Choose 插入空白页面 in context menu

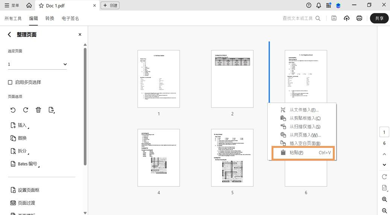pyautogui.click(x=302, y=143)
